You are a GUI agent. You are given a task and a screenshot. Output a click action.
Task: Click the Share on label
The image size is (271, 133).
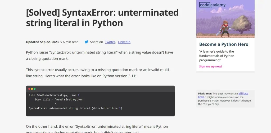coord(96,42)
